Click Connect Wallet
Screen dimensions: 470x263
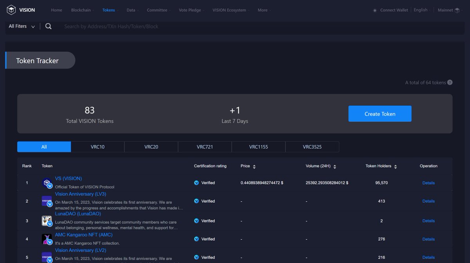(394, 10)
